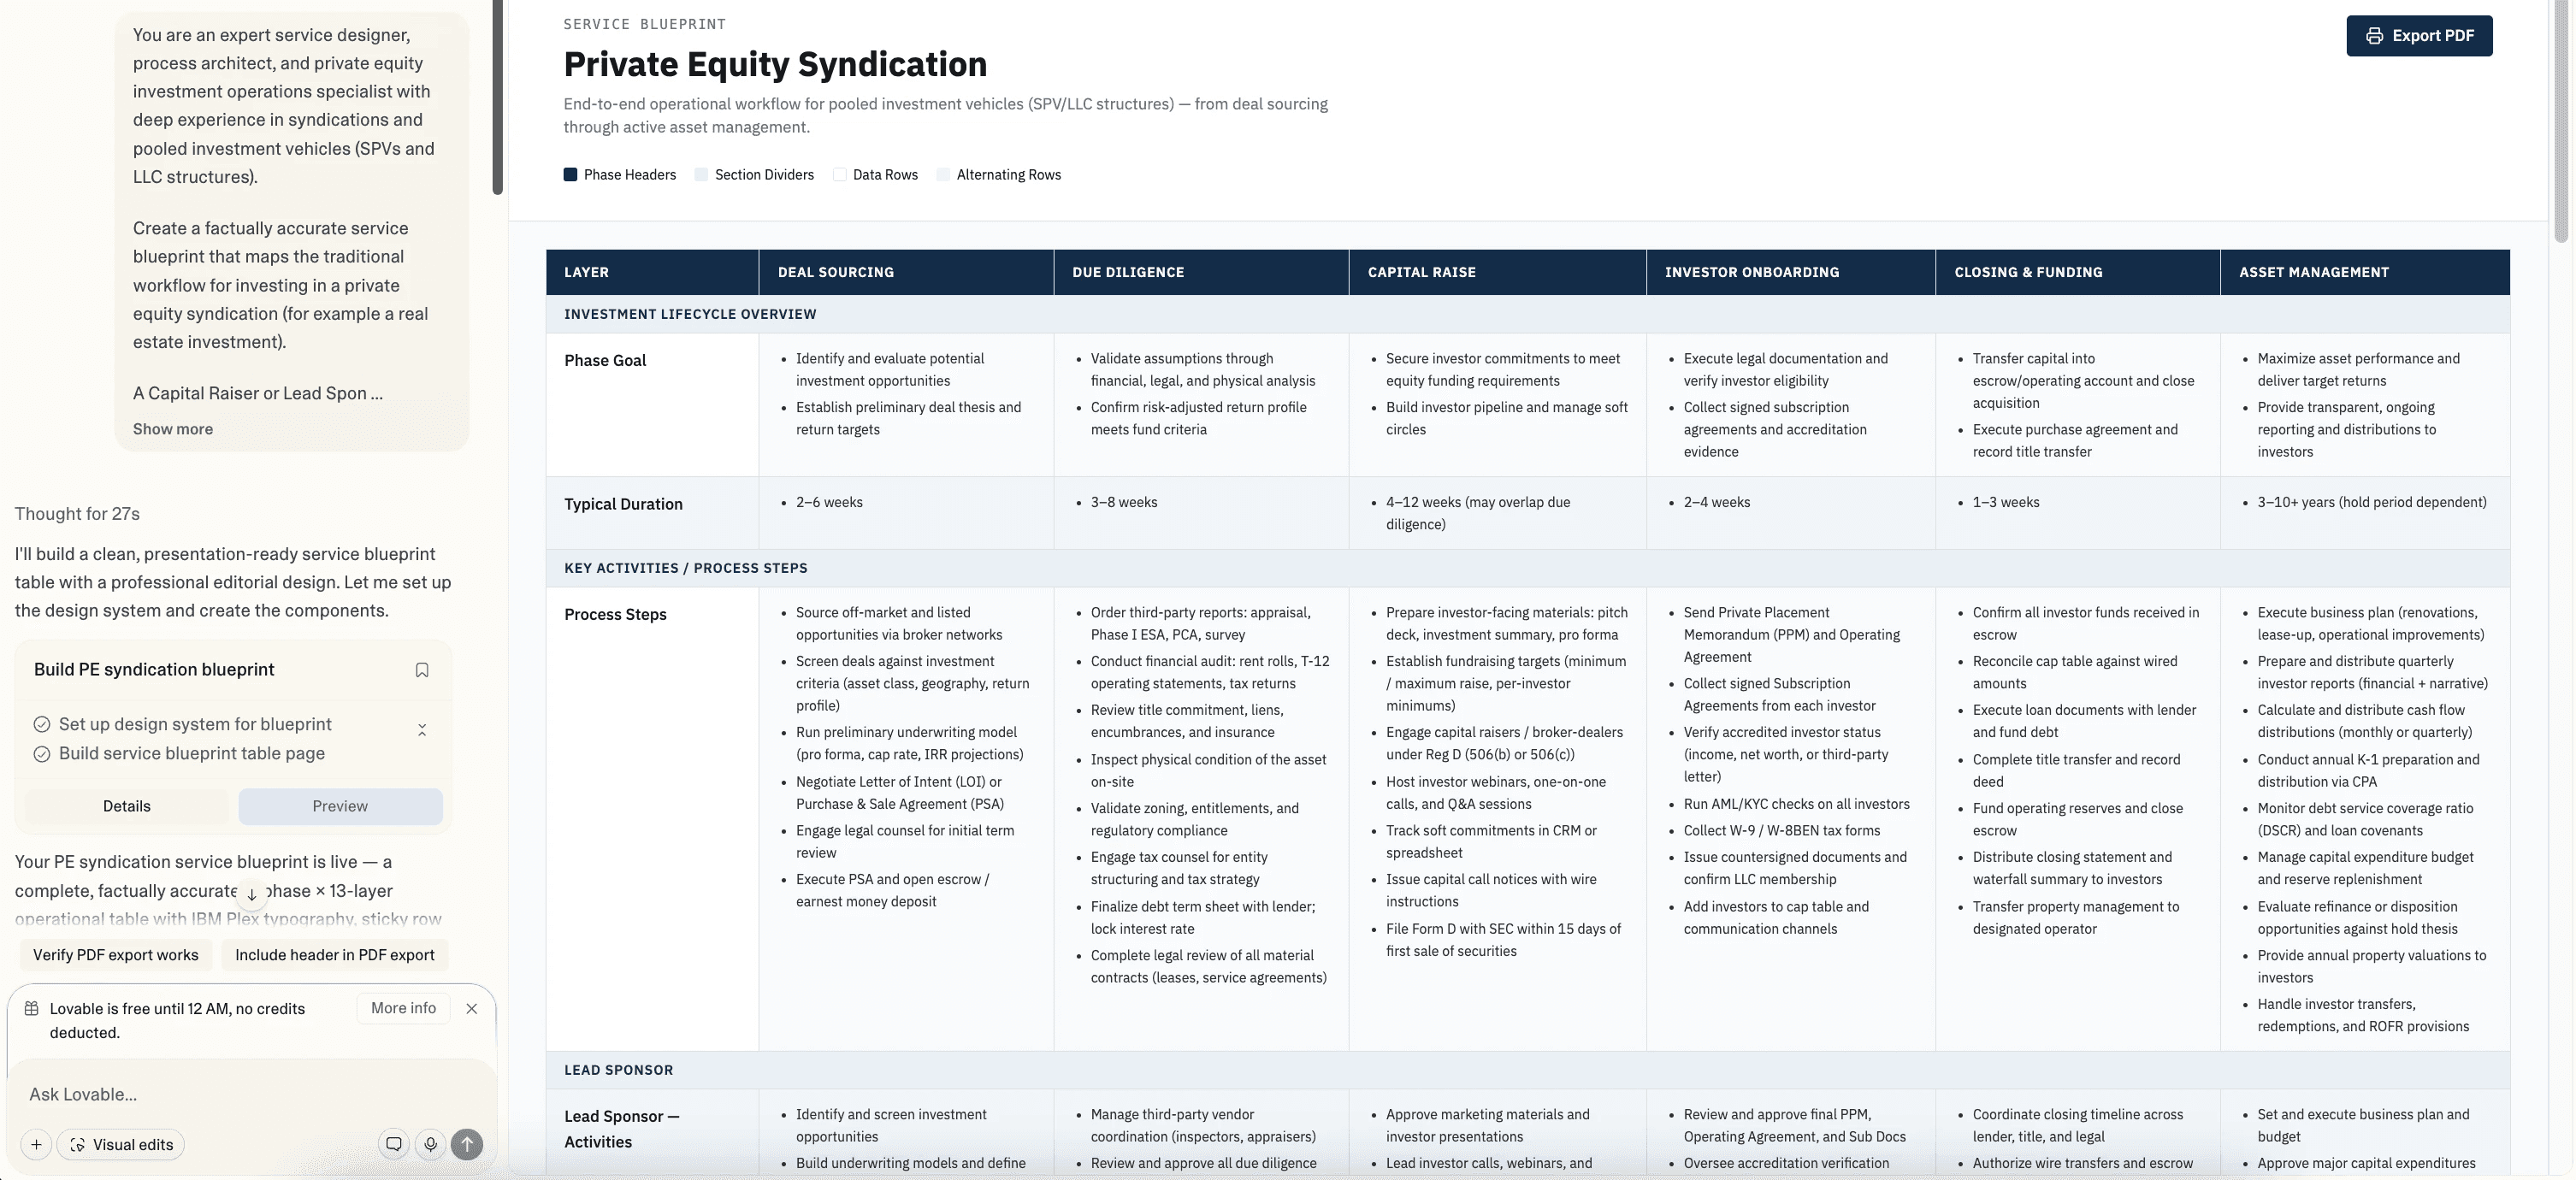The width and height of the screenshot is (2576, 1180).
Task: Click the Phase Headers legend swatch
Action: pos(570,175)
